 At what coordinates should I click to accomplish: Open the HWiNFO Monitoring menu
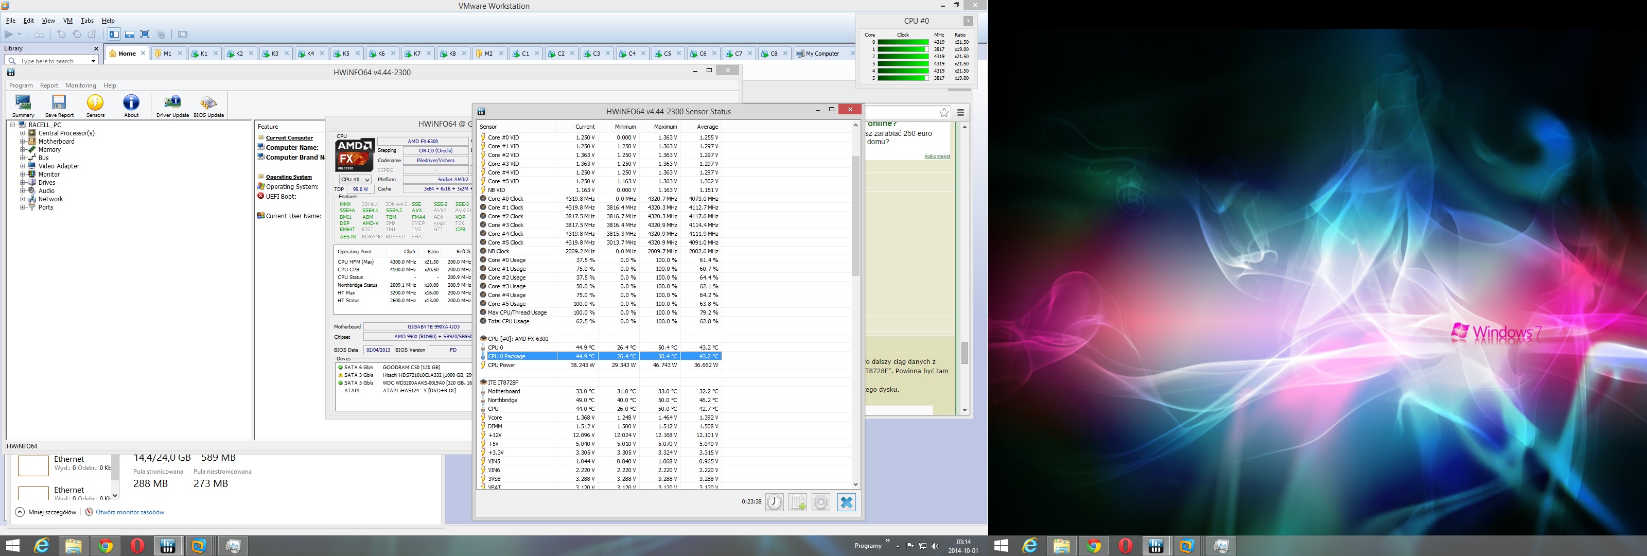81,85
